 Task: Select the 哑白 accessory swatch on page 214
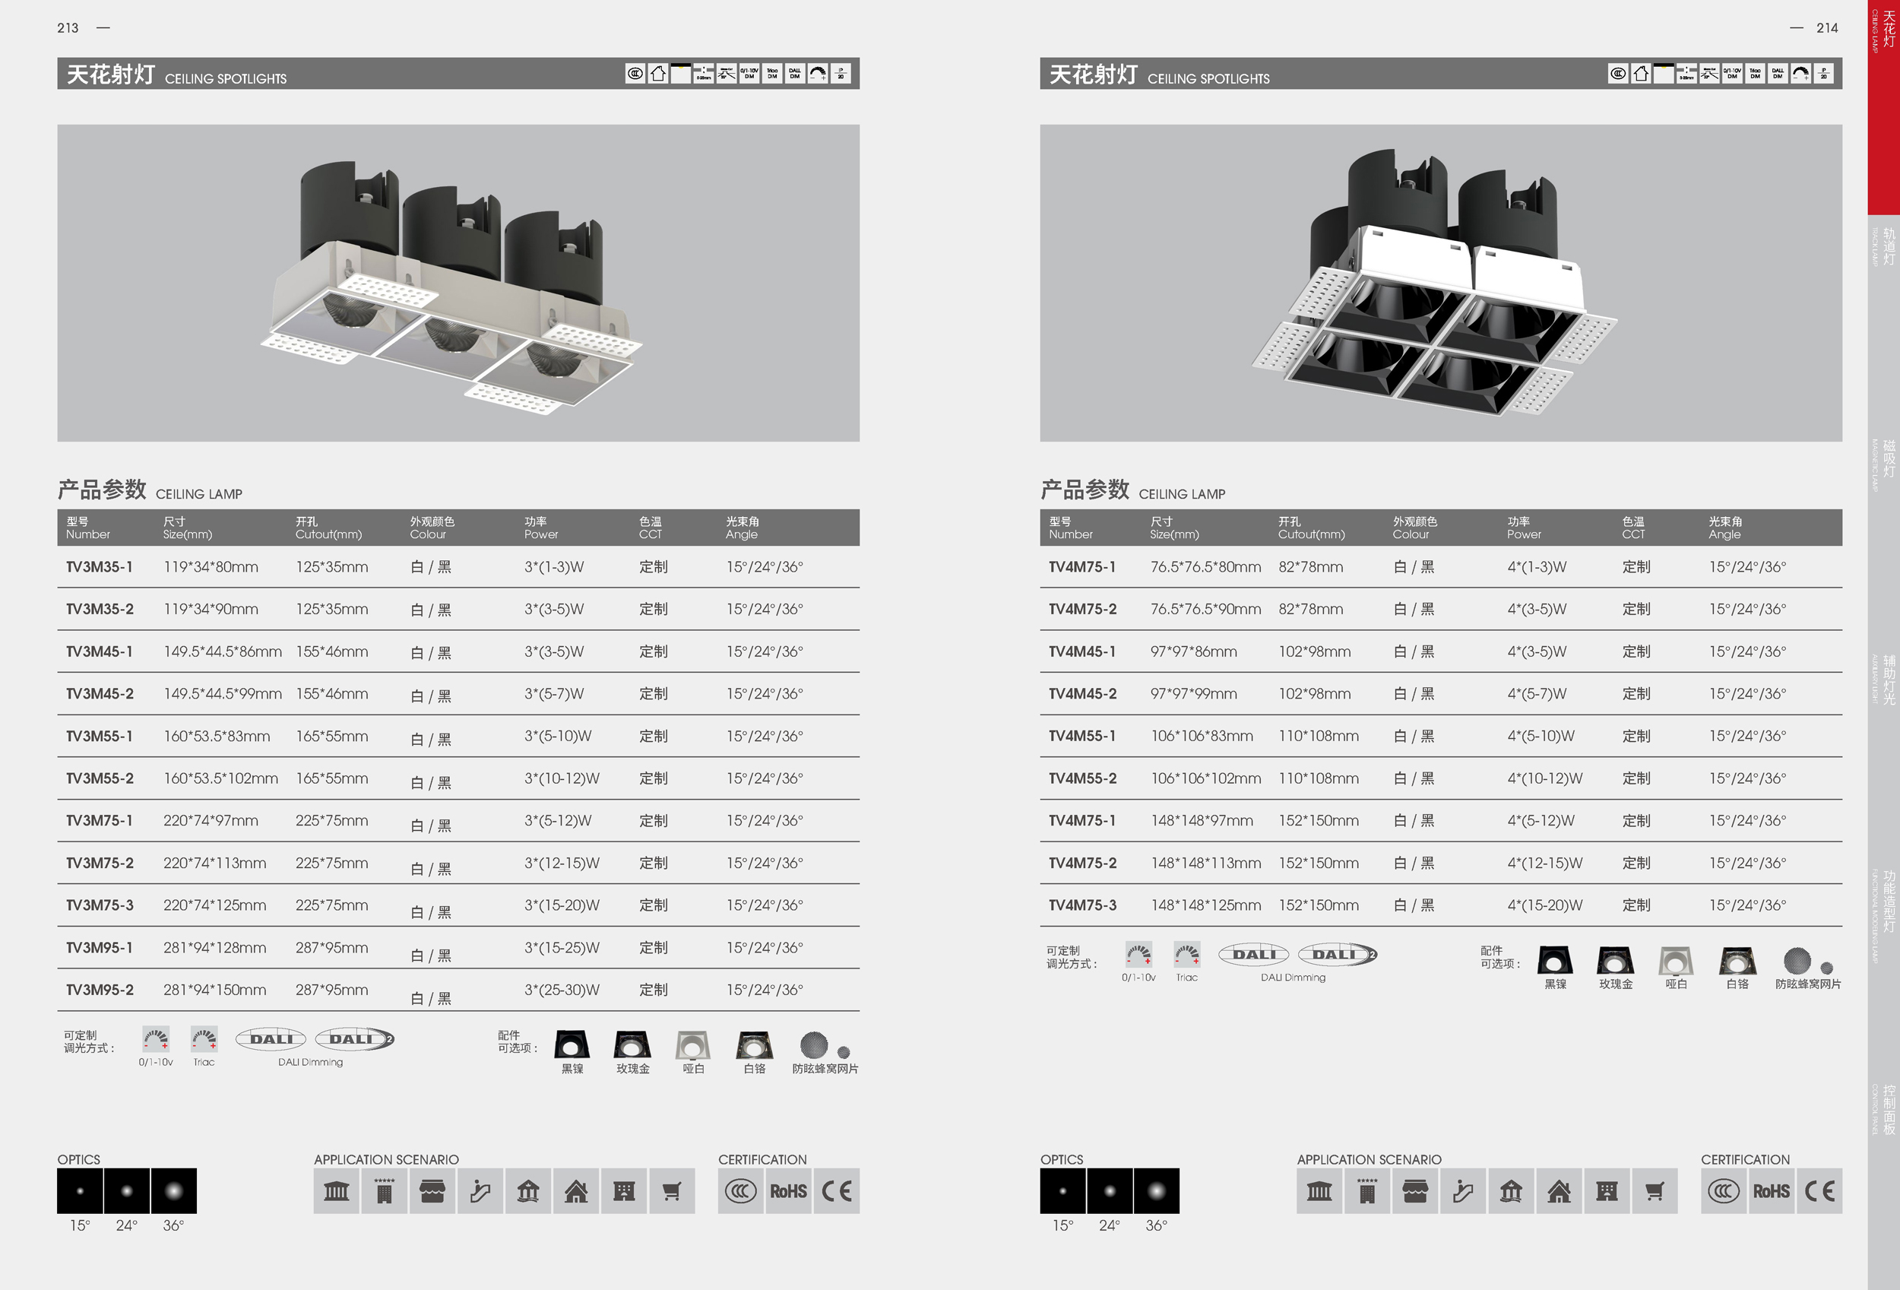pyautogui.click(x=1675, y=961)
